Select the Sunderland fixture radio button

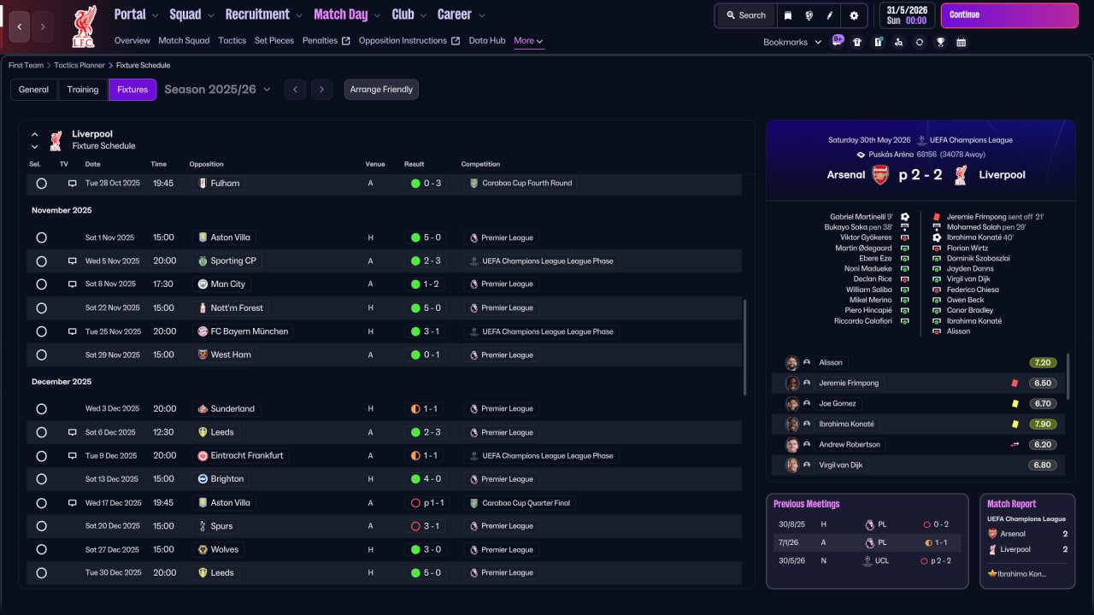click(41, 409)
